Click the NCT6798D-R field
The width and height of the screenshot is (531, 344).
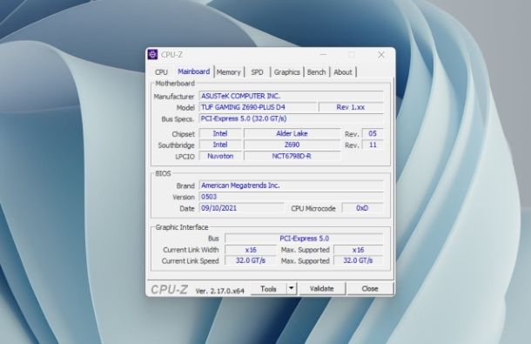point(292,156)
